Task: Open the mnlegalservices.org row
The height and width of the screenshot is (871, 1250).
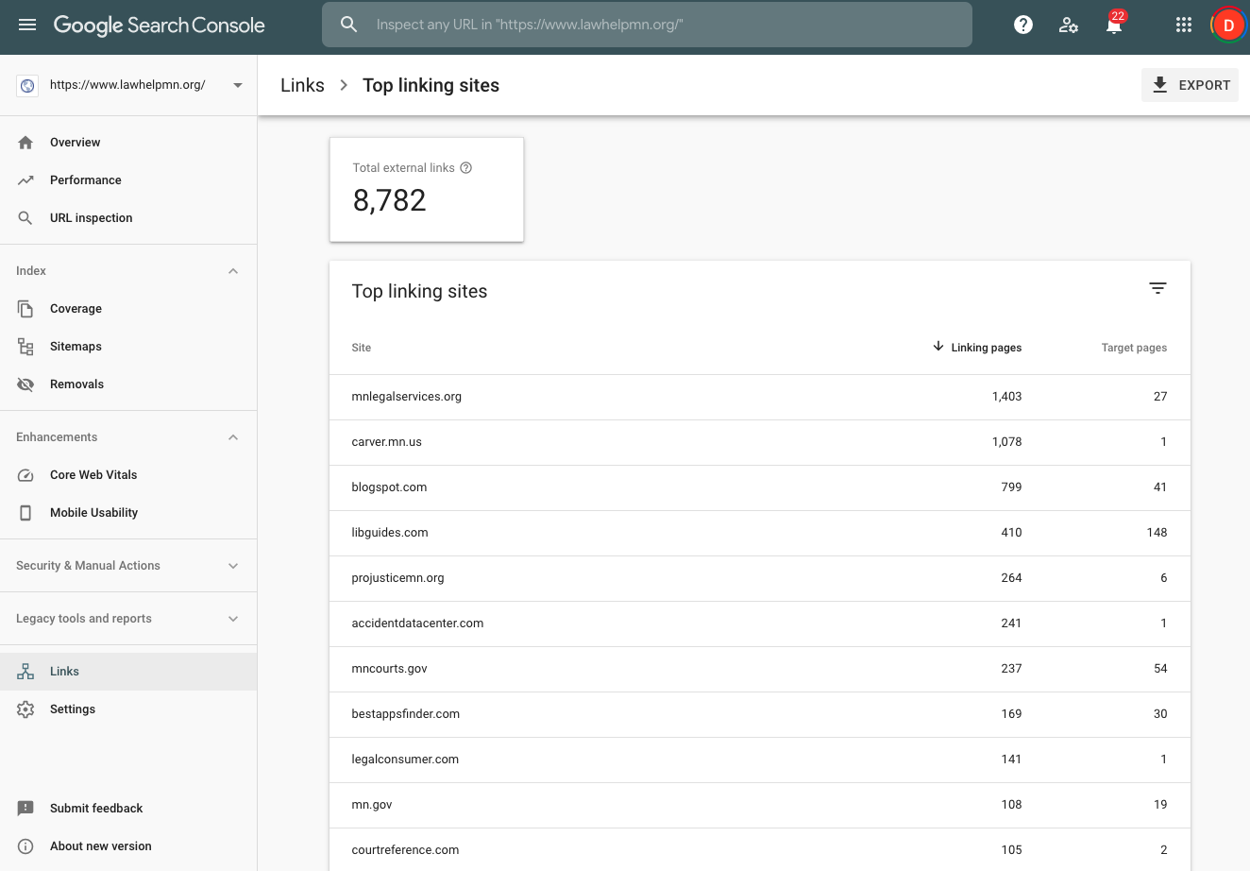Action: [x=760, y=397]
